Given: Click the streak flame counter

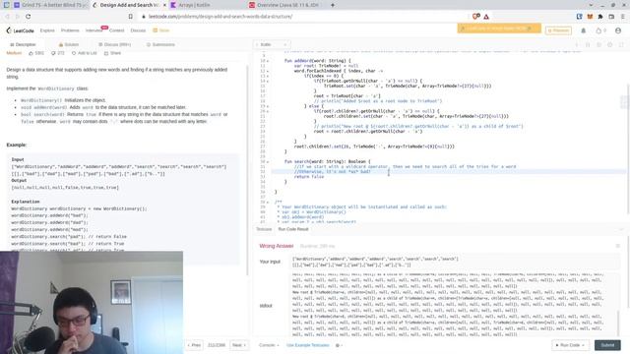Looking at the screenshot, I should pyautogui.click(x=600, y=30).
